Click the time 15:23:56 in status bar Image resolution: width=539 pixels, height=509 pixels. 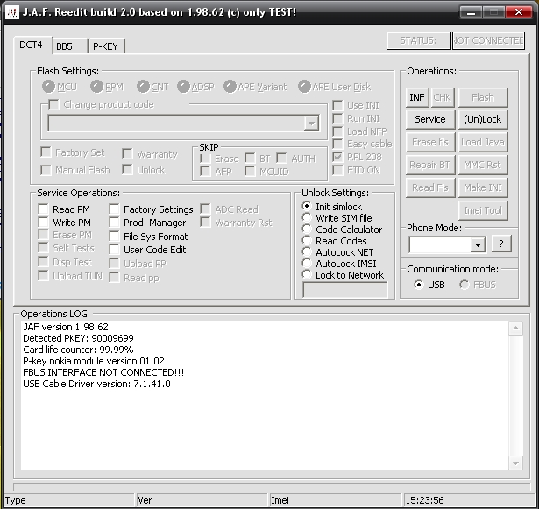tap(424, 500)
